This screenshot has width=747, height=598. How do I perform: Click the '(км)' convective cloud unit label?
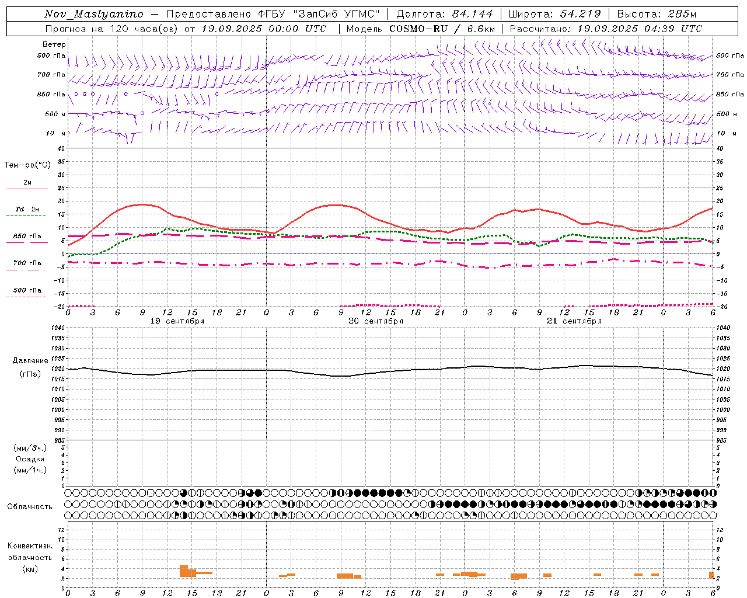click(x=30, y=569)
